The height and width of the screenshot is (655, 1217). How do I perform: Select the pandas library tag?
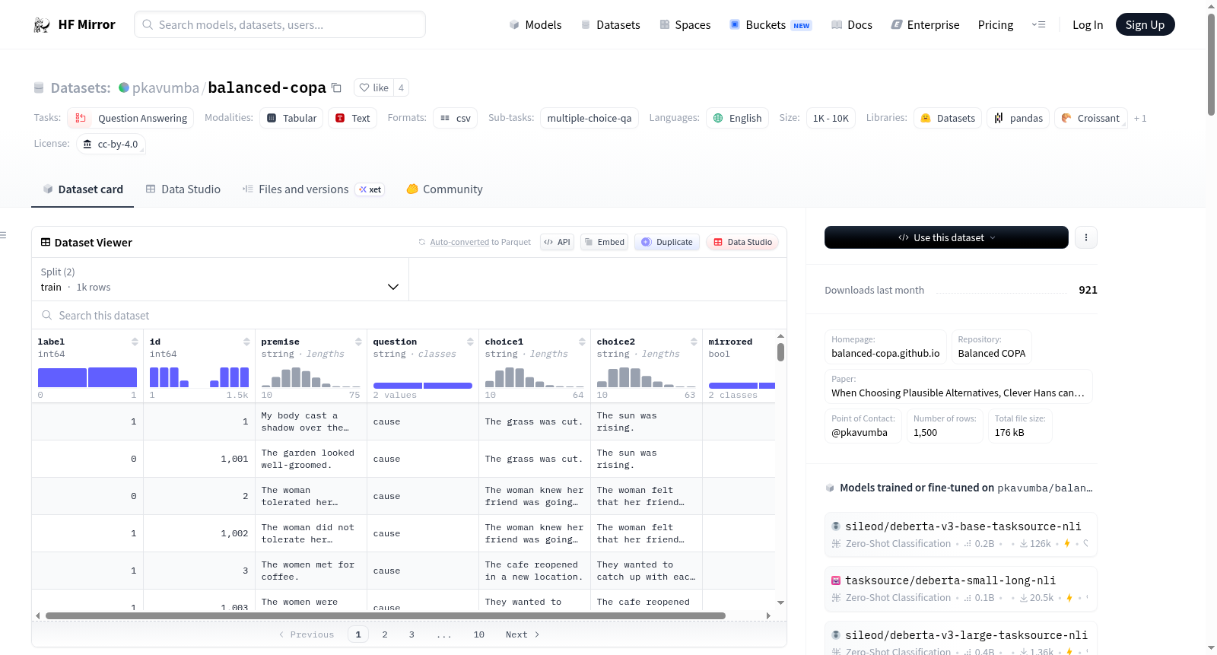click(x=1018, y=118)
